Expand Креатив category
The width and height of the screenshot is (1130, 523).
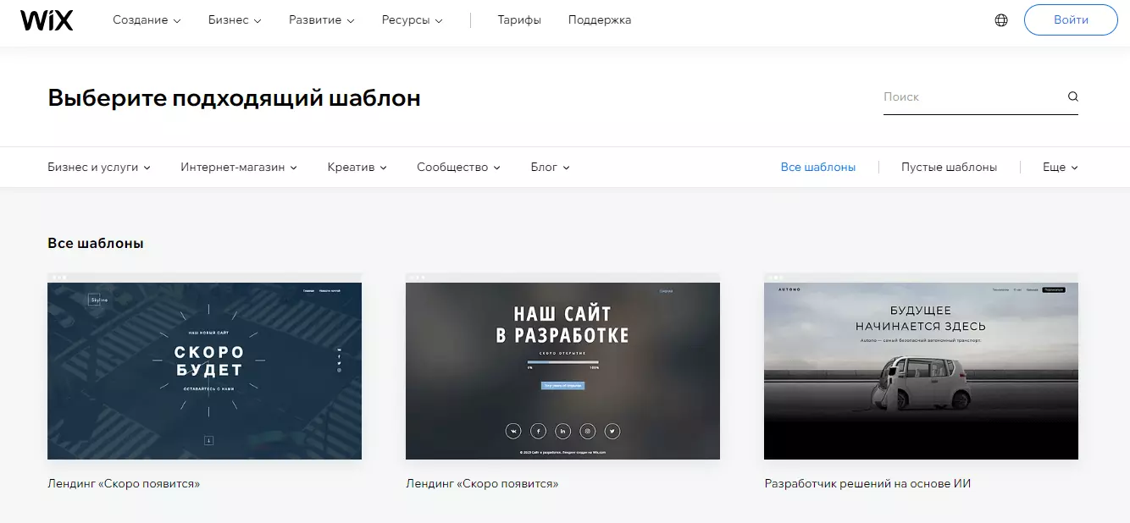click(357, 168)
